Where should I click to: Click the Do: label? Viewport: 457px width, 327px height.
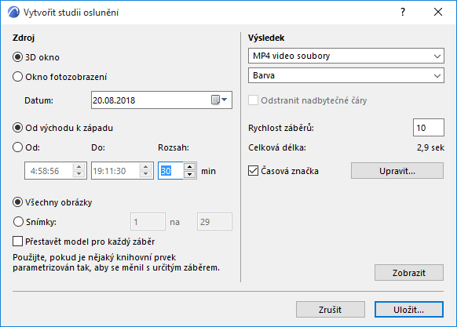[98, 147]
